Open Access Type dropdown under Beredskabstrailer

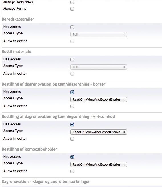coord(98,34)
